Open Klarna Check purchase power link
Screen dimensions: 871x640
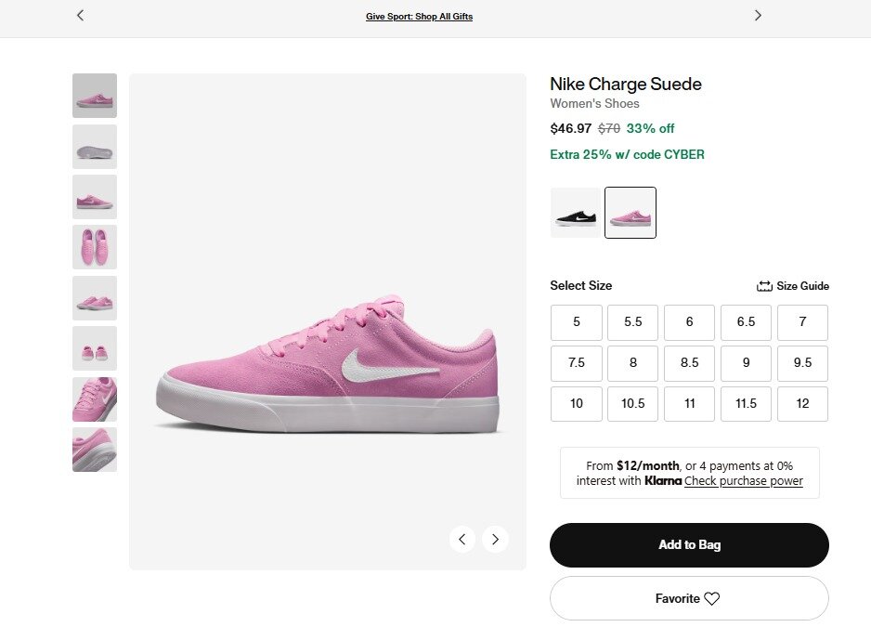(744, 481)
